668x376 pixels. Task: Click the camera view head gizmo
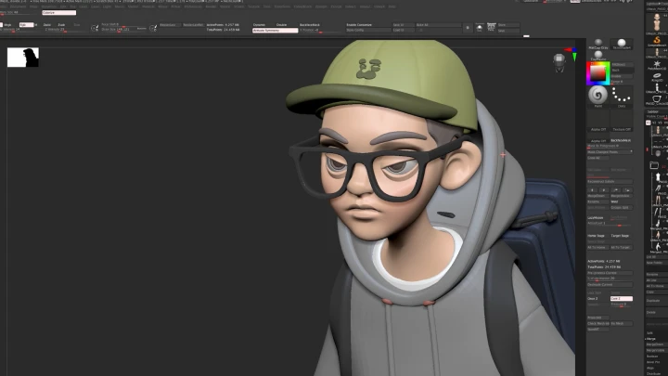coord(559,62)
